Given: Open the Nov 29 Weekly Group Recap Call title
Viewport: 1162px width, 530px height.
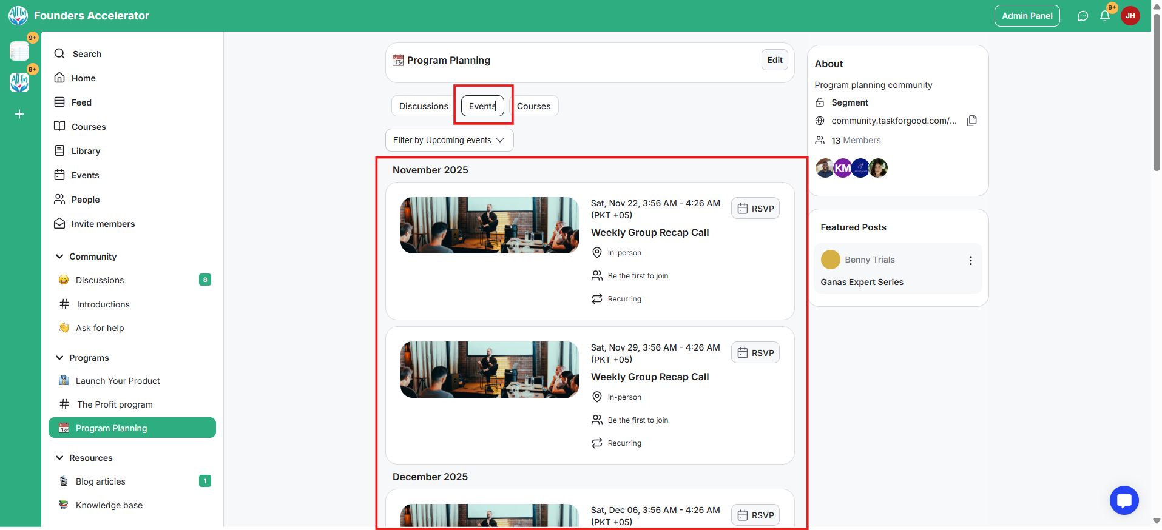Looking at the screenshot, I should (x=650, y=377).
